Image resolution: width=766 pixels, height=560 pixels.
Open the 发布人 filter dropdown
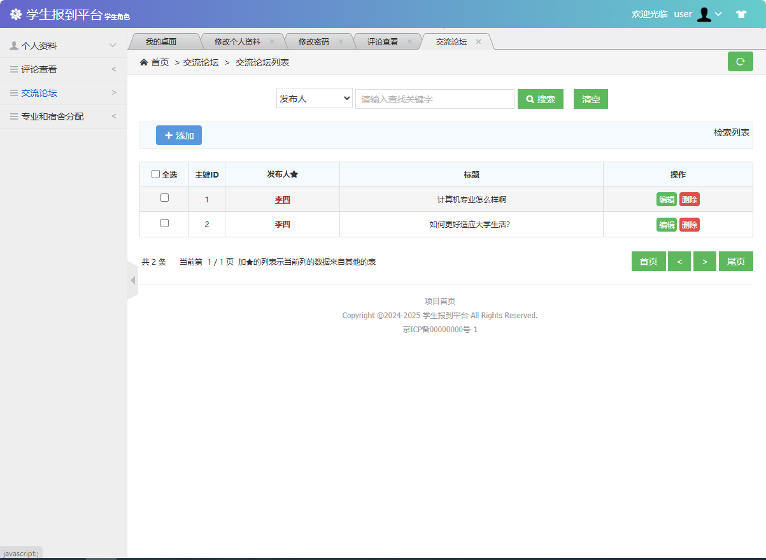pos(314,98)
